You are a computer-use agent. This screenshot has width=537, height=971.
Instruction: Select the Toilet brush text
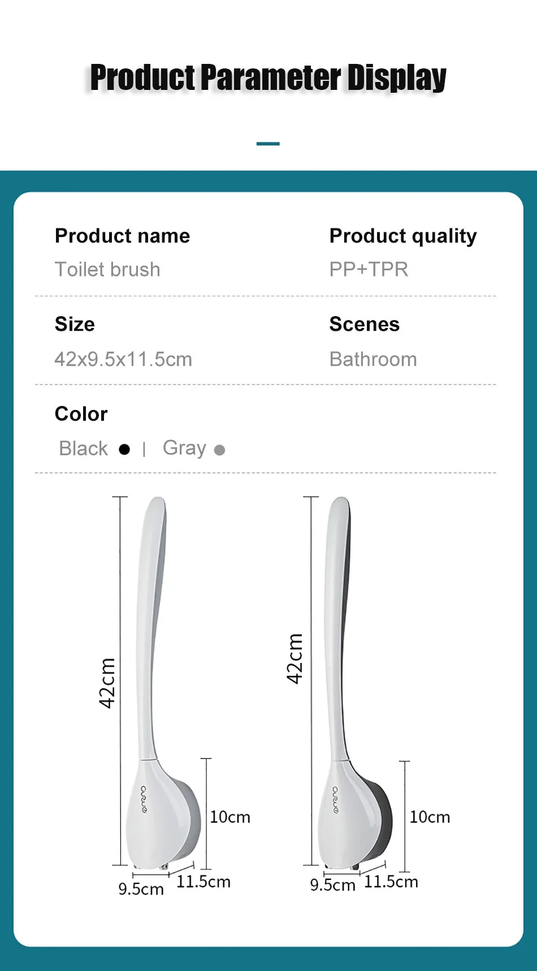(x=107, y=270)
